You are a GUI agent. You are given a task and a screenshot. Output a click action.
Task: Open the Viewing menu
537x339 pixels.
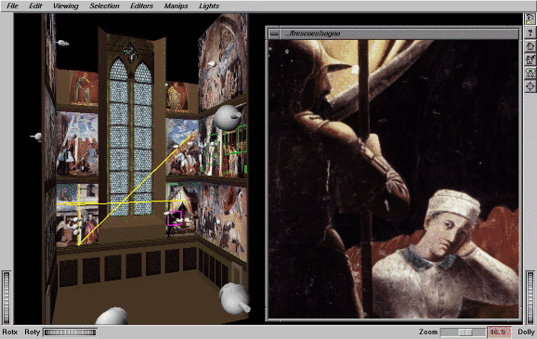tap(66, 6)
